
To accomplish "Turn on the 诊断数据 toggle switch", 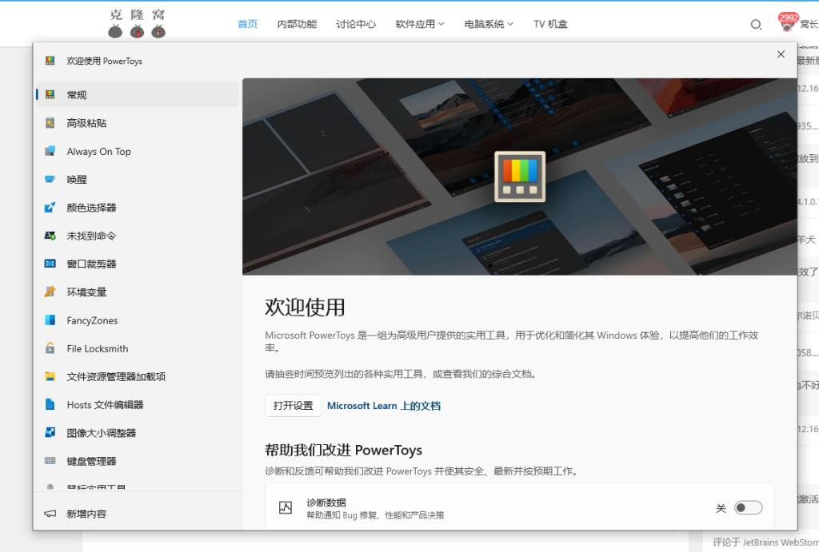I will (x=748, y=507).
